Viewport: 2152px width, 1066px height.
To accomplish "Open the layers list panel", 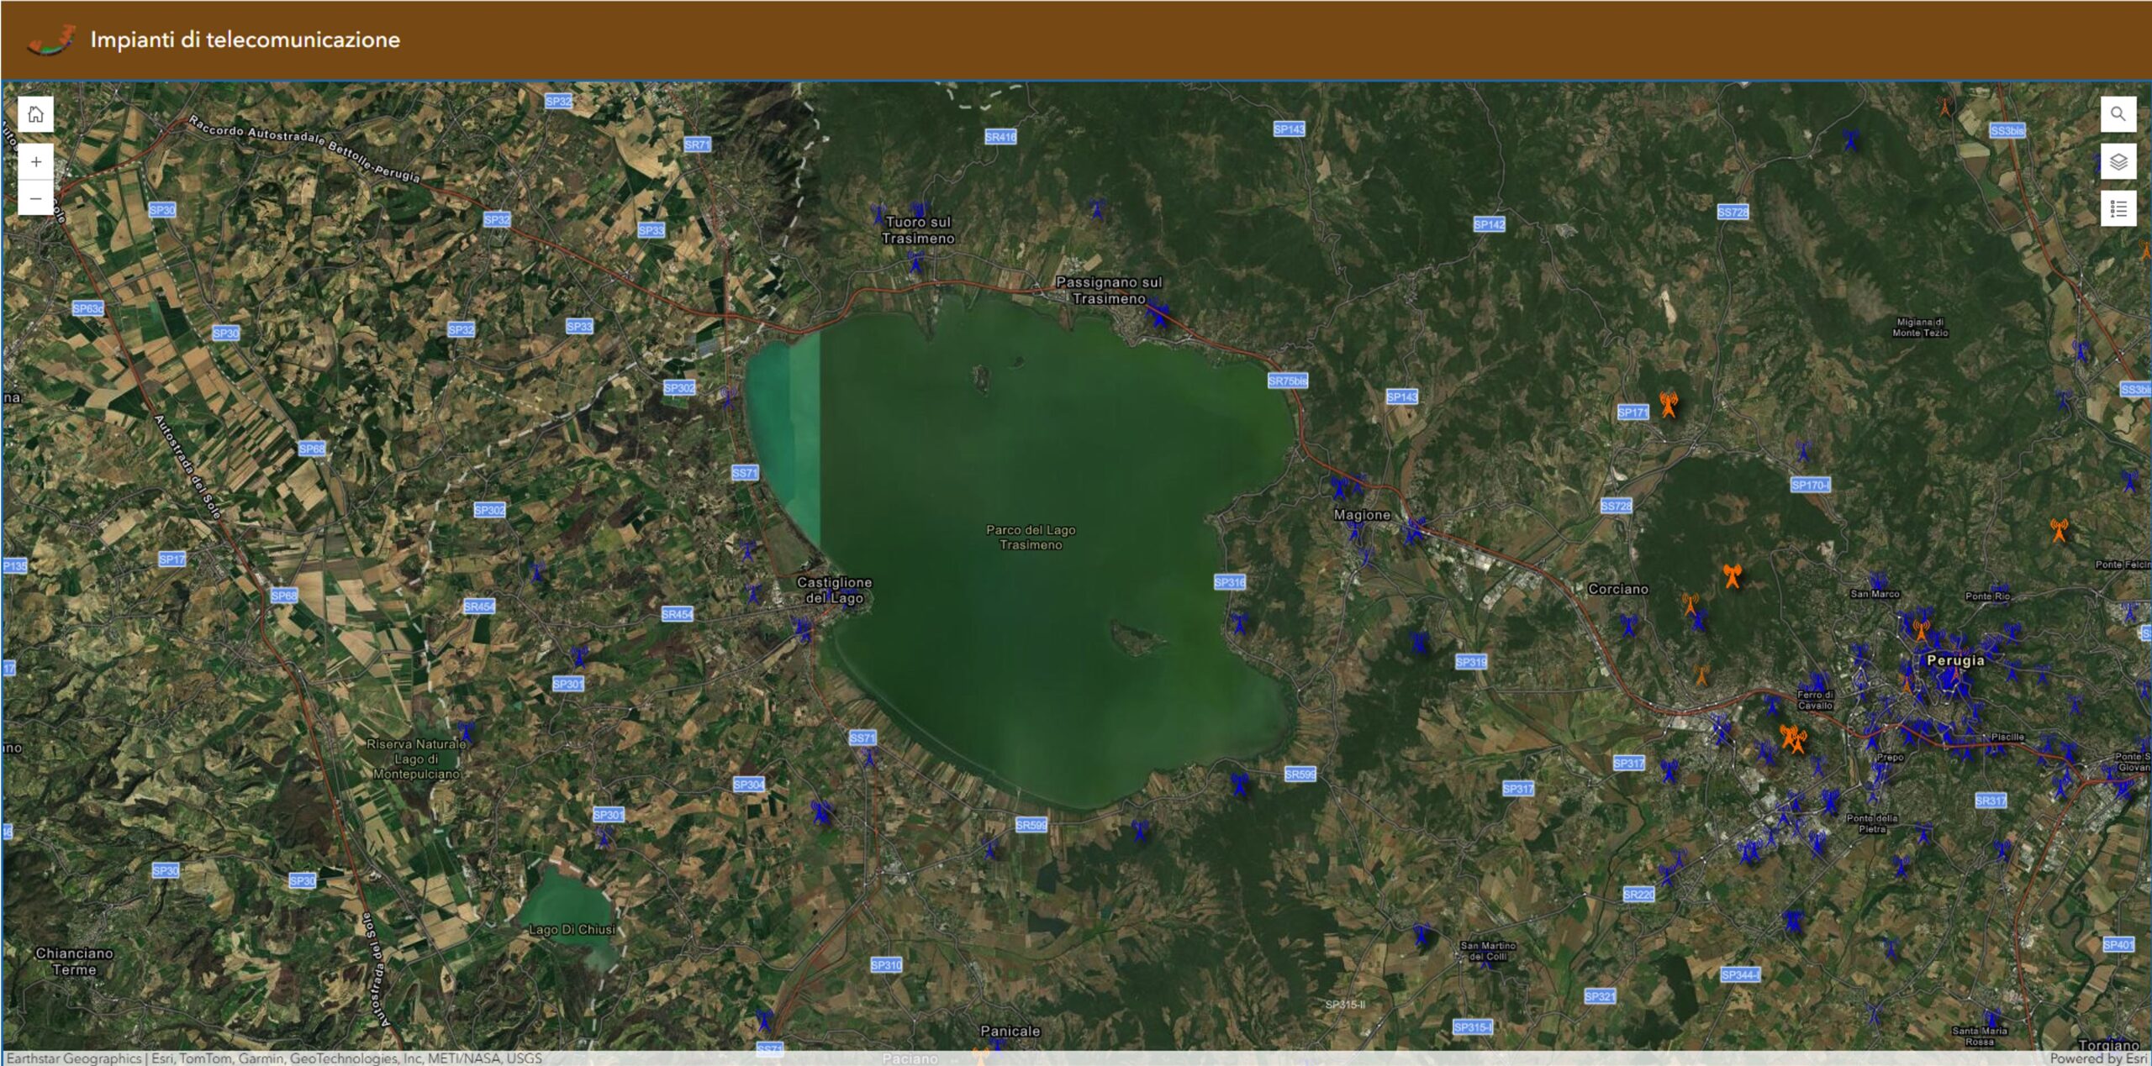I will (2118, 161).
